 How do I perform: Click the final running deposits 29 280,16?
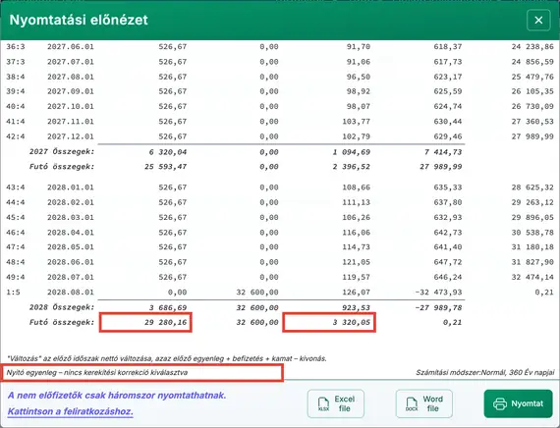[166, 322]
